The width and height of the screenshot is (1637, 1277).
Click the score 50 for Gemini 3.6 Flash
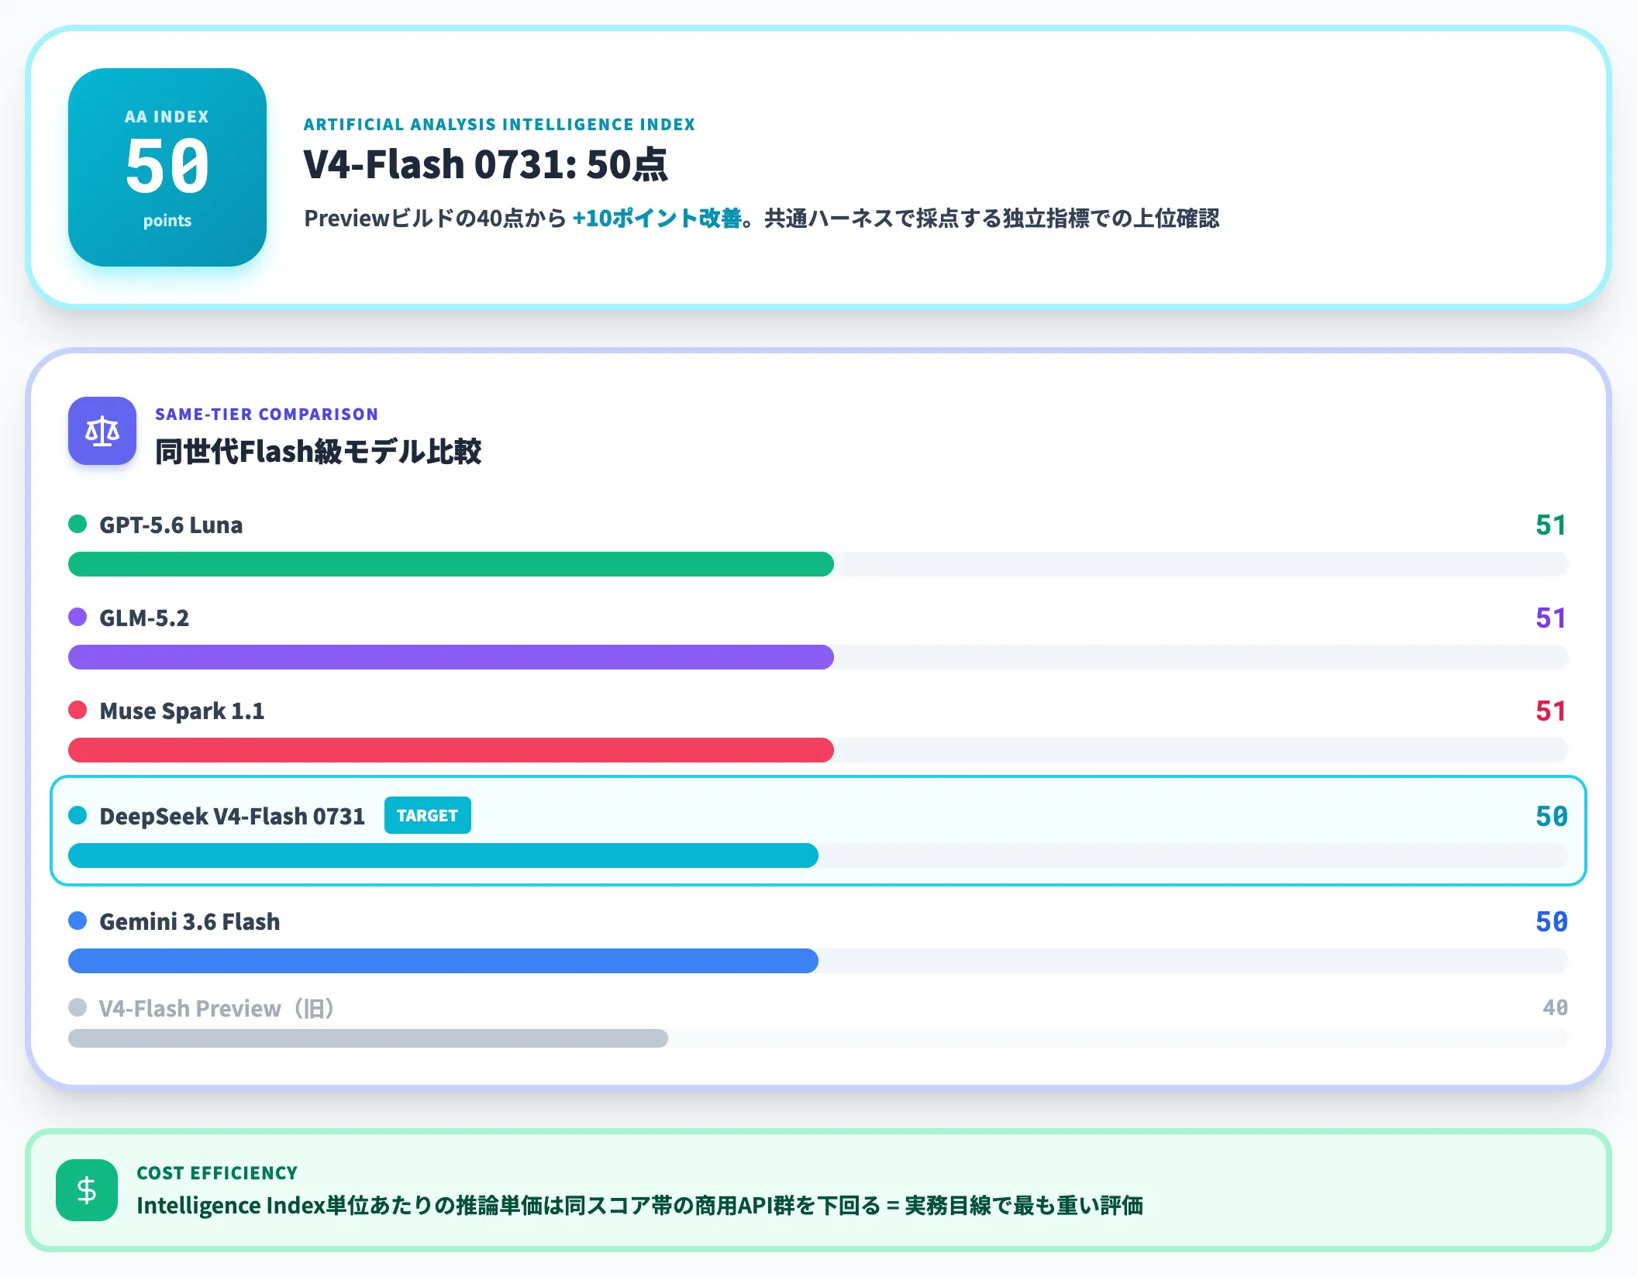pos(1552,922)
